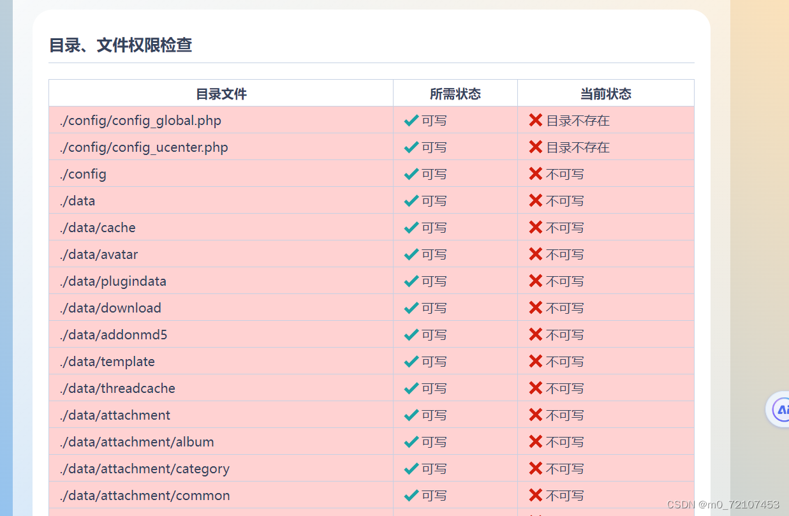This screenshot has height=516, width=789.
Task: Click green checkmark in ./data/addonmd5 row
Action: pos(411,334)
